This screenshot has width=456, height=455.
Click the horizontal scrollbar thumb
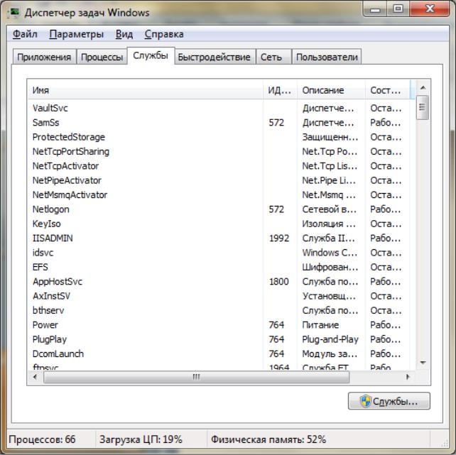pyautogui.click(x=196, y=377)
